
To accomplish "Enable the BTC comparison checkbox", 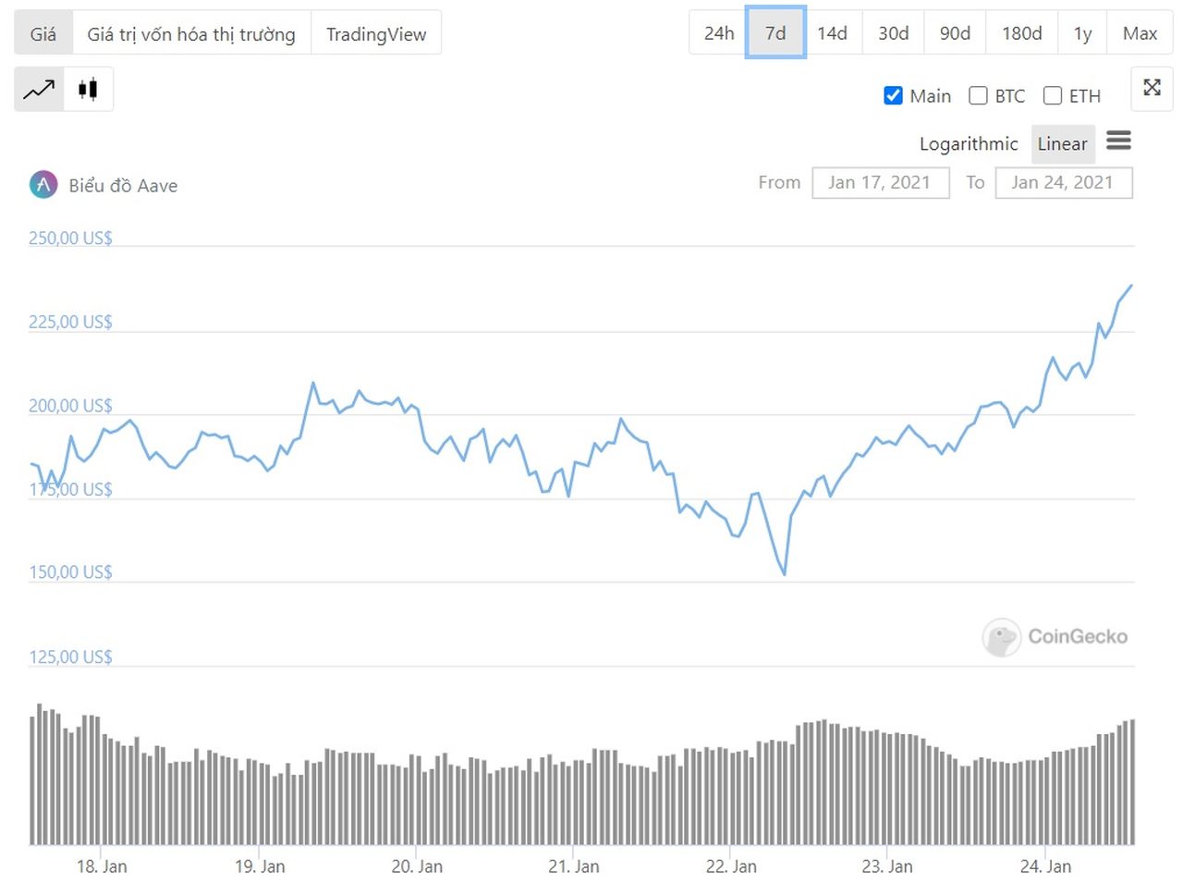I will pyautogui.click(x=978, y=95).
